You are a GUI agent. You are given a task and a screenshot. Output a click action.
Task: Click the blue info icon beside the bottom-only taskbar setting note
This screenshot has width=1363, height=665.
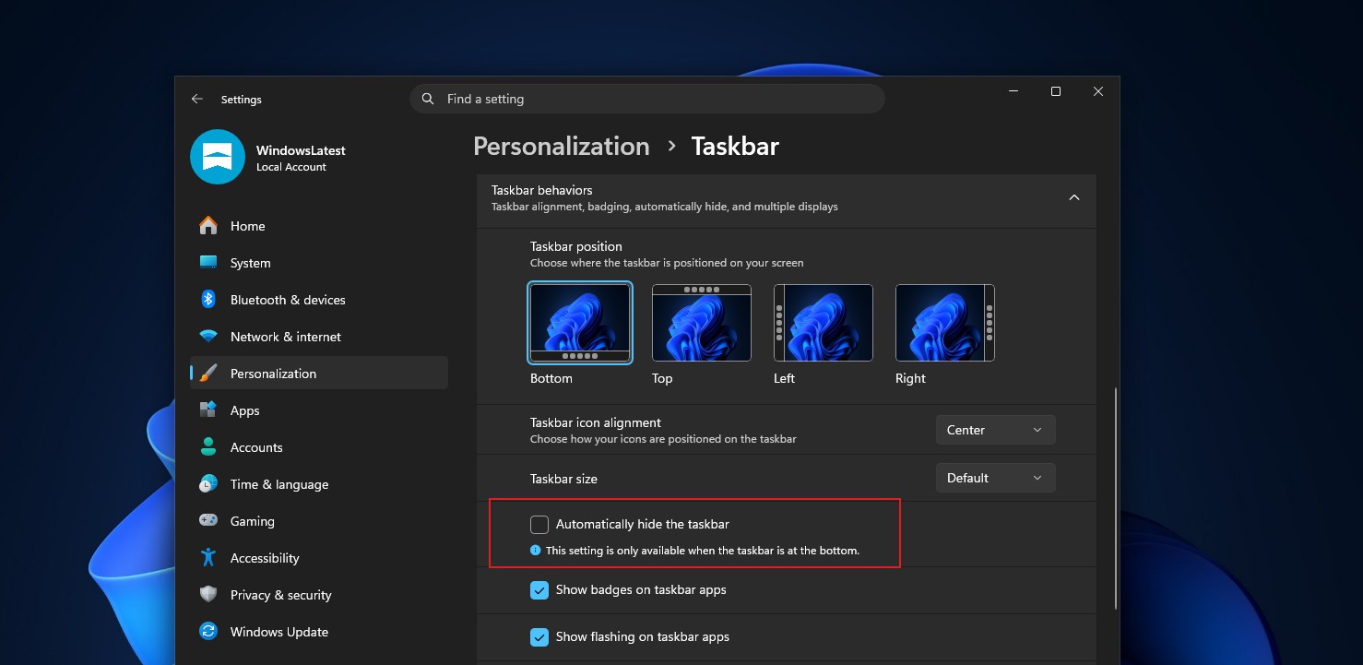pos(535,550)
